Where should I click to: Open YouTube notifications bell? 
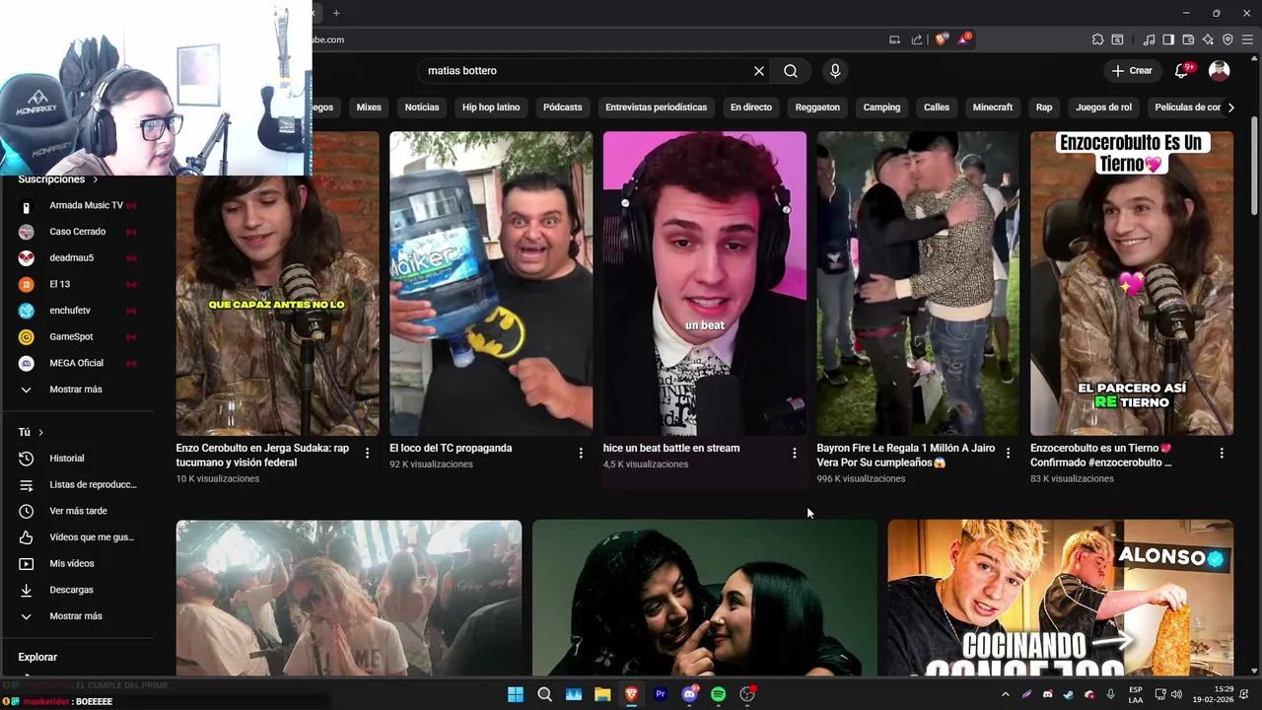coord(1182,71)
